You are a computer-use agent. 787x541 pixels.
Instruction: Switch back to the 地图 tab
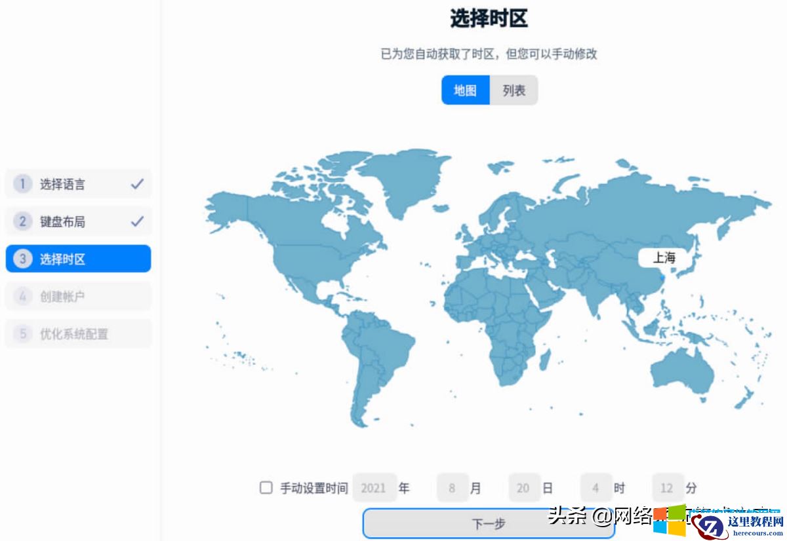point(465,90)
